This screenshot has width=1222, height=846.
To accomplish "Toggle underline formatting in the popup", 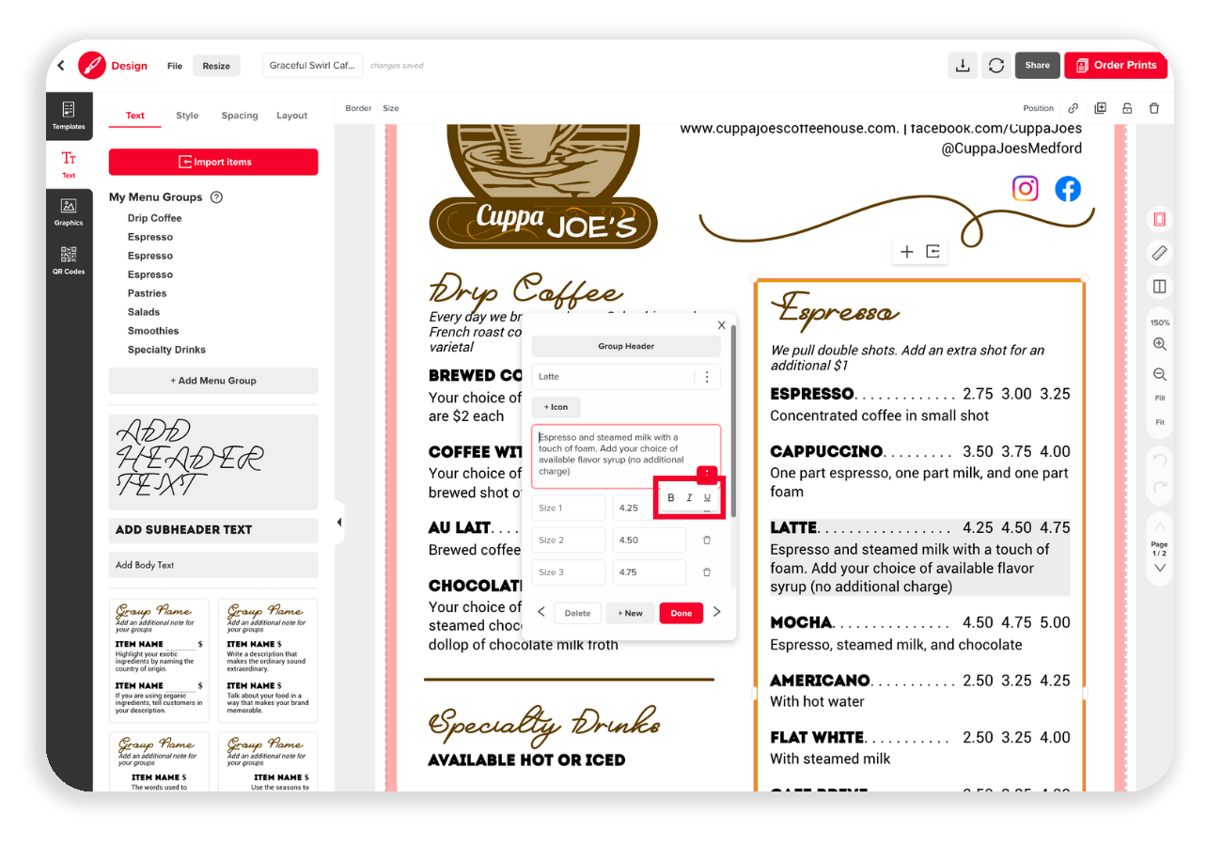I will tap(707, 498).
